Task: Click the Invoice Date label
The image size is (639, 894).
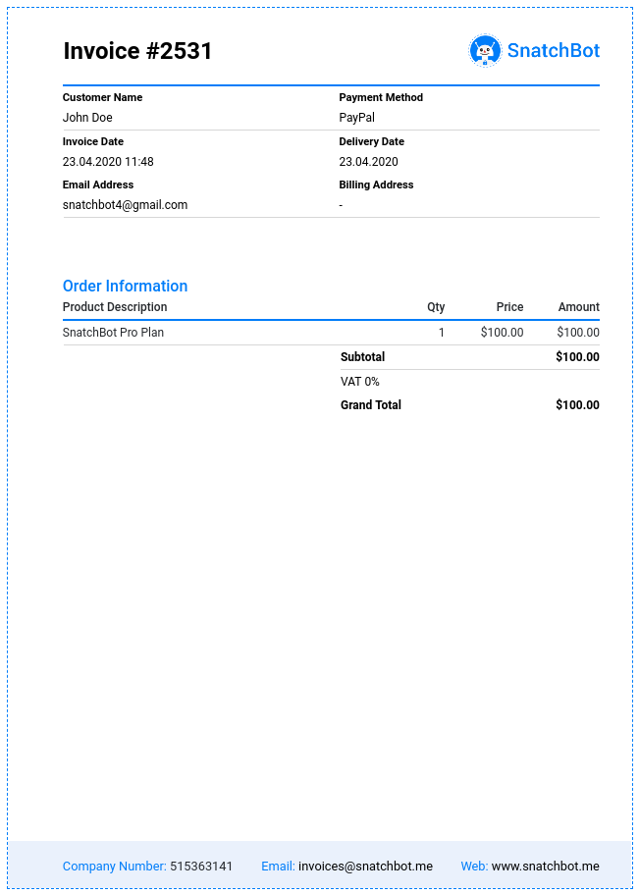Action: coord(93,141)
